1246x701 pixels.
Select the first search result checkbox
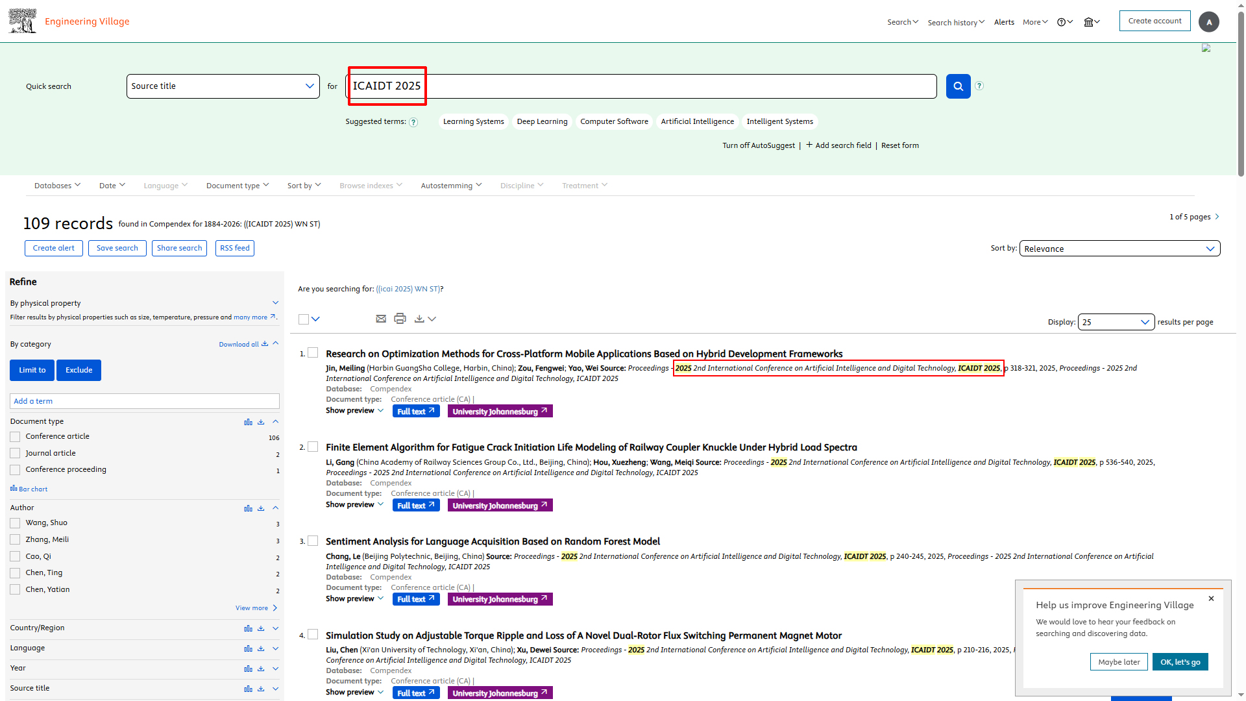click(x=313, y=353)
